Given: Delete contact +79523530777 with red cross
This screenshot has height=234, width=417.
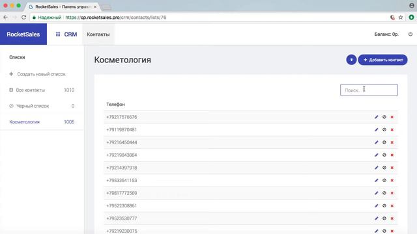Looking at the screenshot, I should click(x=392, y=218).
